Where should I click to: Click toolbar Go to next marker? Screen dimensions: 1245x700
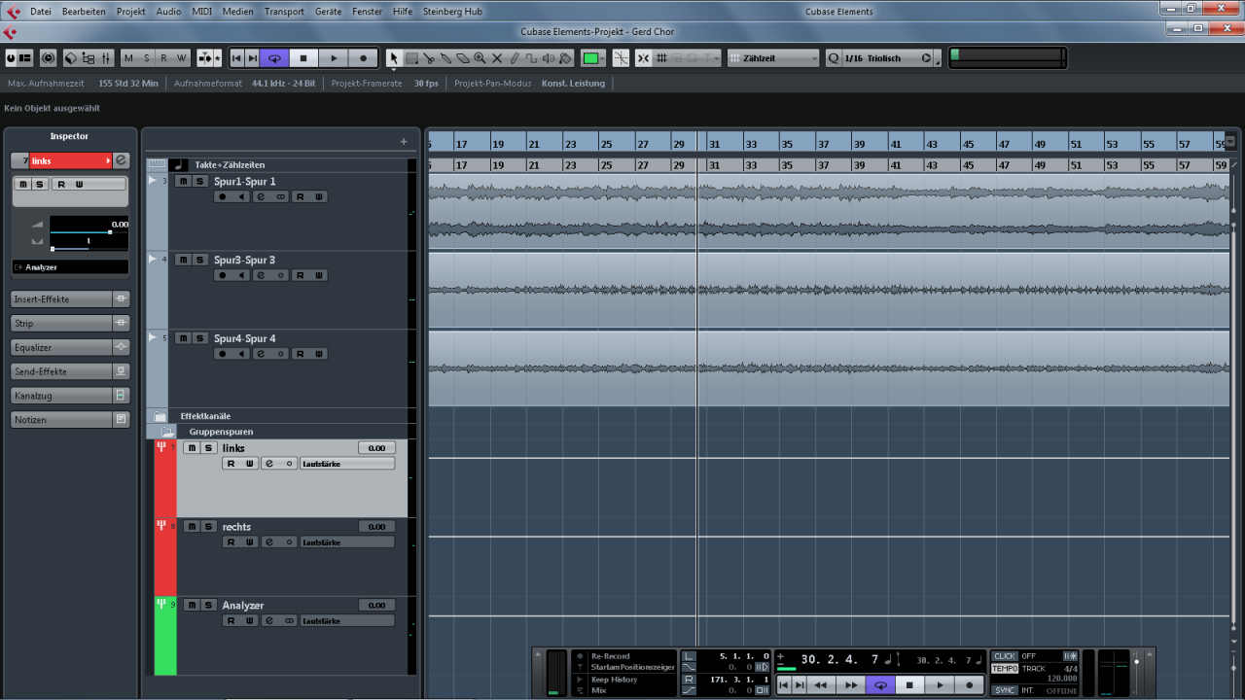253,58
